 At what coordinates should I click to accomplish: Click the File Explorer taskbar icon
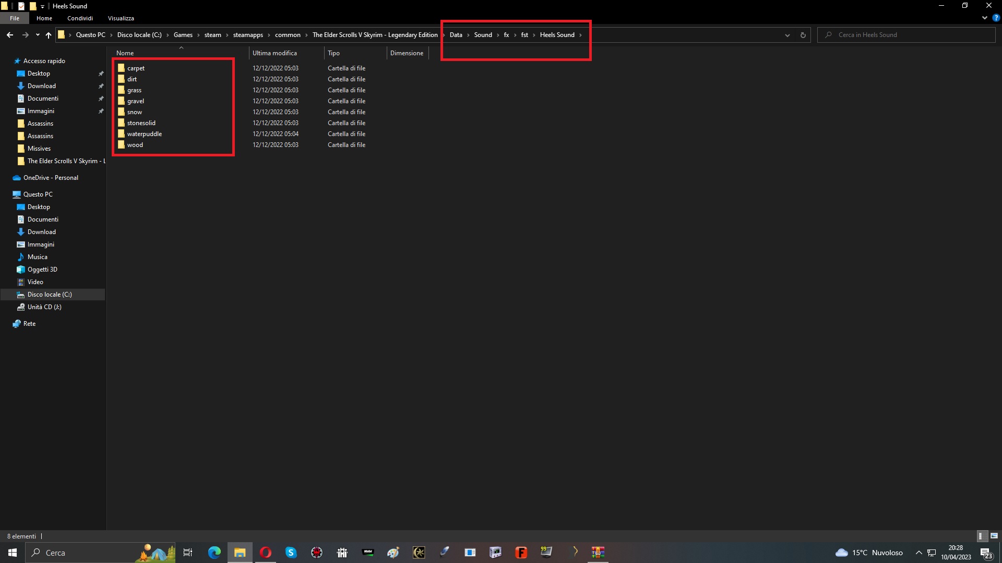[x=240, y=553]
